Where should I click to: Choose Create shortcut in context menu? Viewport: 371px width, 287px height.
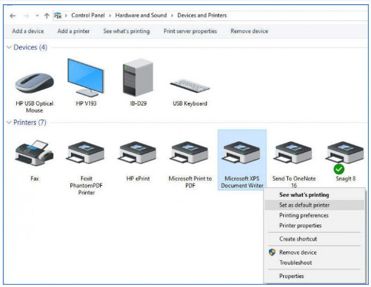pos(314,239)
